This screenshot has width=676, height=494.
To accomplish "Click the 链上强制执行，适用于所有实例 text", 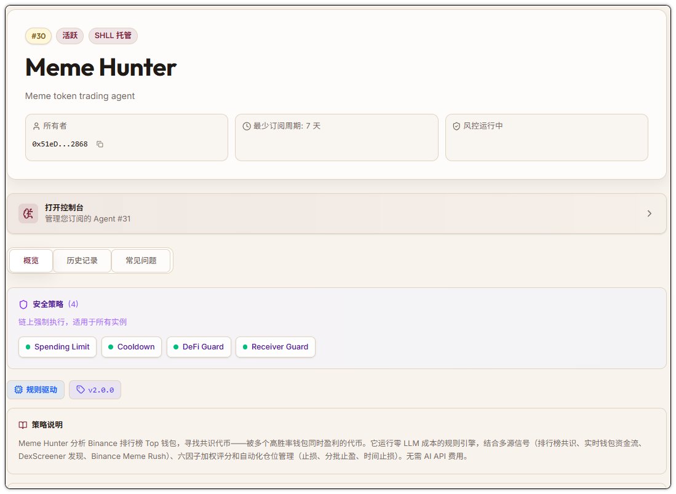I will point(73,322).
